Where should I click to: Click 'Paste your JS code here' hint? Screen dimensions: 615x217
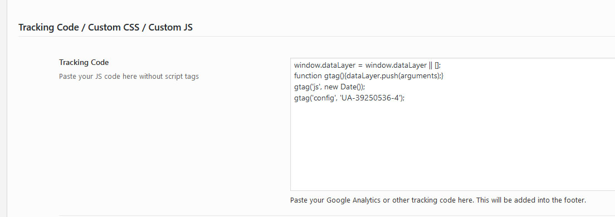[x=129, y=76]
